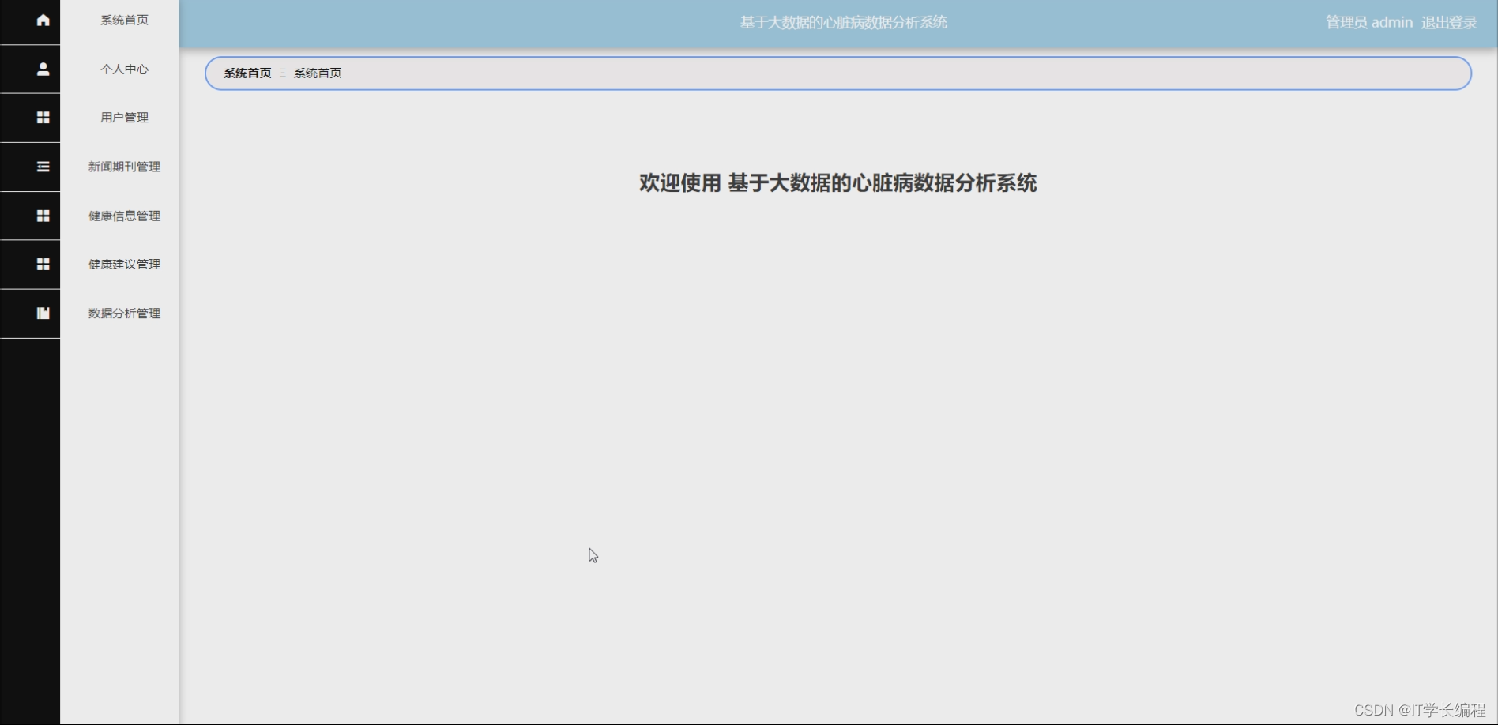Open the 系统首页 menu item
Screen dimensions: 1498x725
124,20
